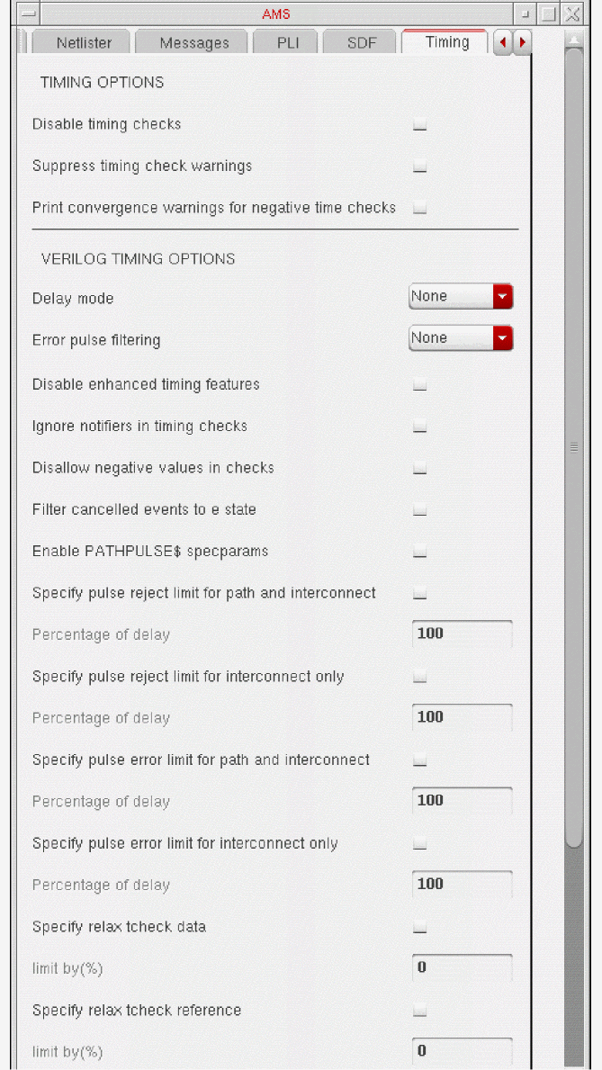The width and height of the screenshot is (602, 1070).
Task: Switch to the Netlister tab
Action: (84, 42)
